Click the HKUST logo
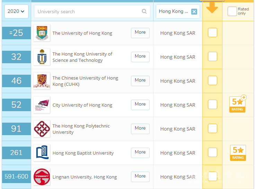The image size is (255, 189). pos(42,57)
